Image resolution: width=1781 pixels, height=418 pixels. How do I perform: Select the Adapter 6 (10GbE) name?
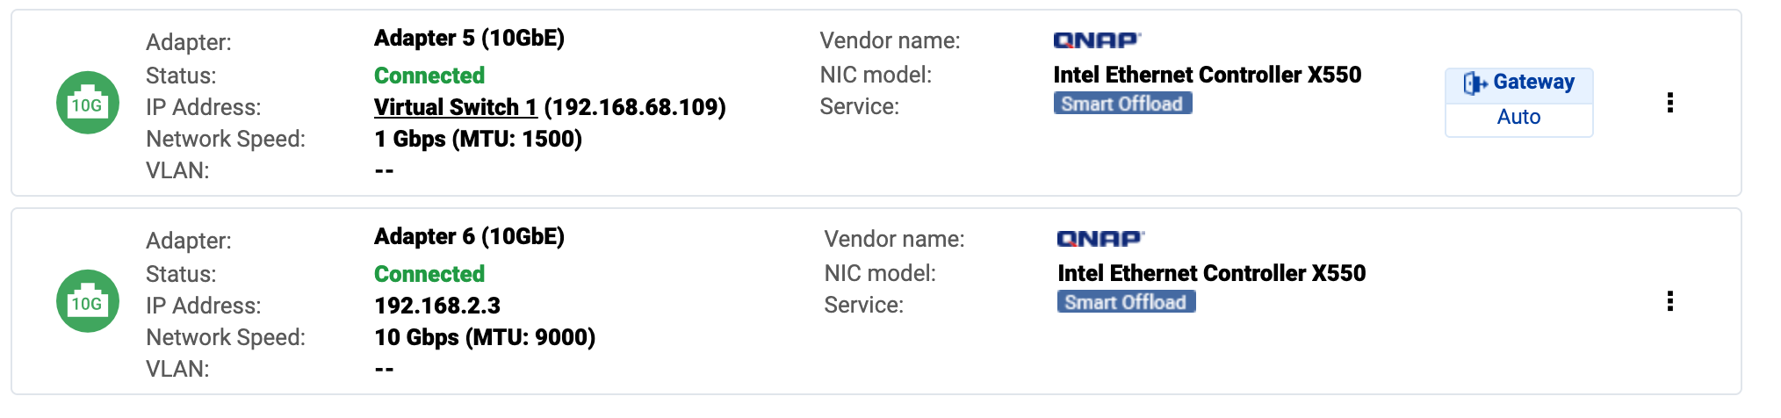[x=469, y=237]
